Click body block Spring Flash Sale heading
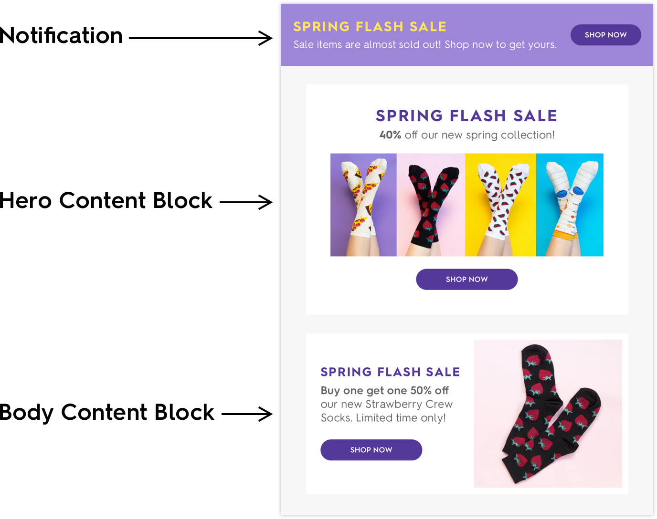Viewport: 657px width, 519px height. click(x=390, y=372)
